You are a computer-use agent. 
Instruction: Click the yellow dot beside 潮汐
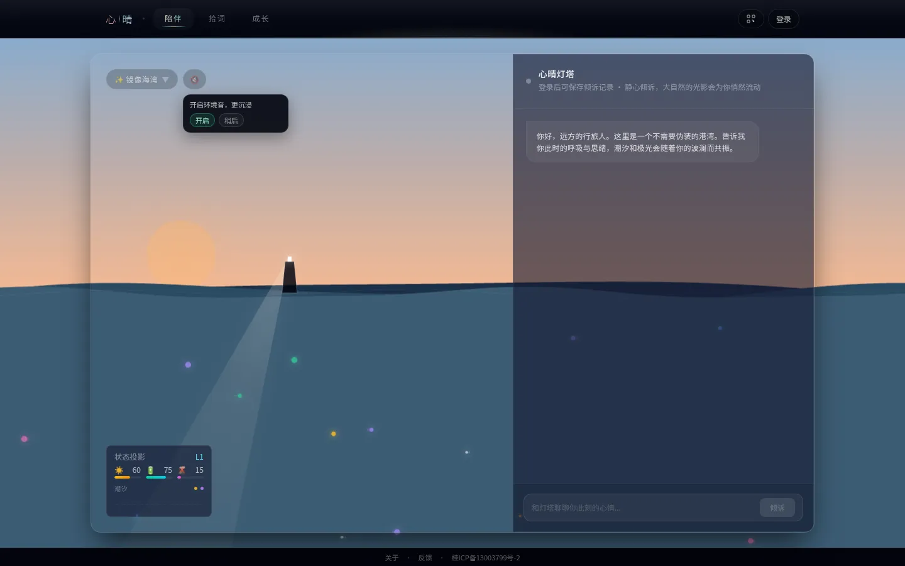[x=195, y=488]
